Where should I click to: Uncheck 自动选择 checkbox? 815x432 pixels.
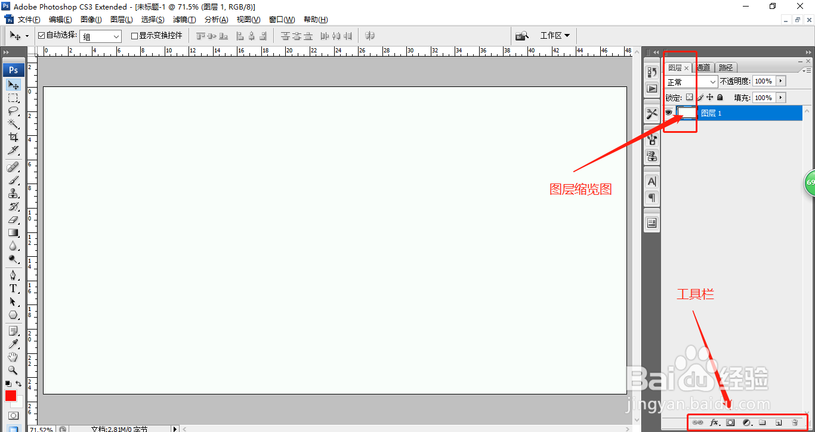pos(41,36)
